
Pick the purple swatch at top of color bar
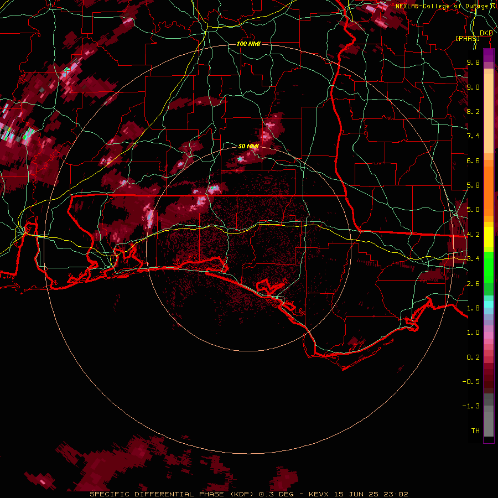point(489,56)
